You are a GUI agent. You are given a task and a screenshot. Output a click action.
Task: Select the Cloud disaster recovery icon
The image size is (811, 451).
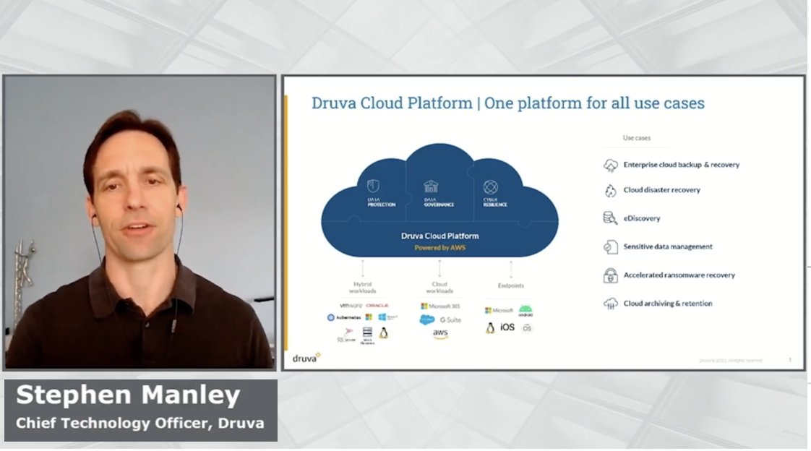[x=611, y=190]
